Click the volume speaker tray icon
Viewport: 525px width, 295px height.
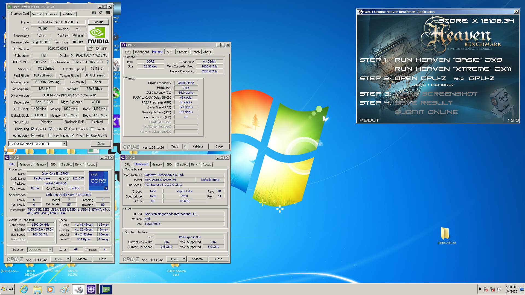tap(499, 289)
